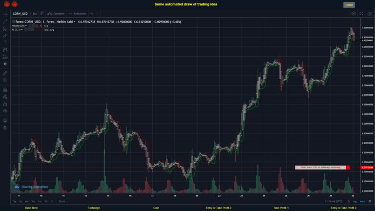Toggle lock all drawing tools

coord(5,104)
